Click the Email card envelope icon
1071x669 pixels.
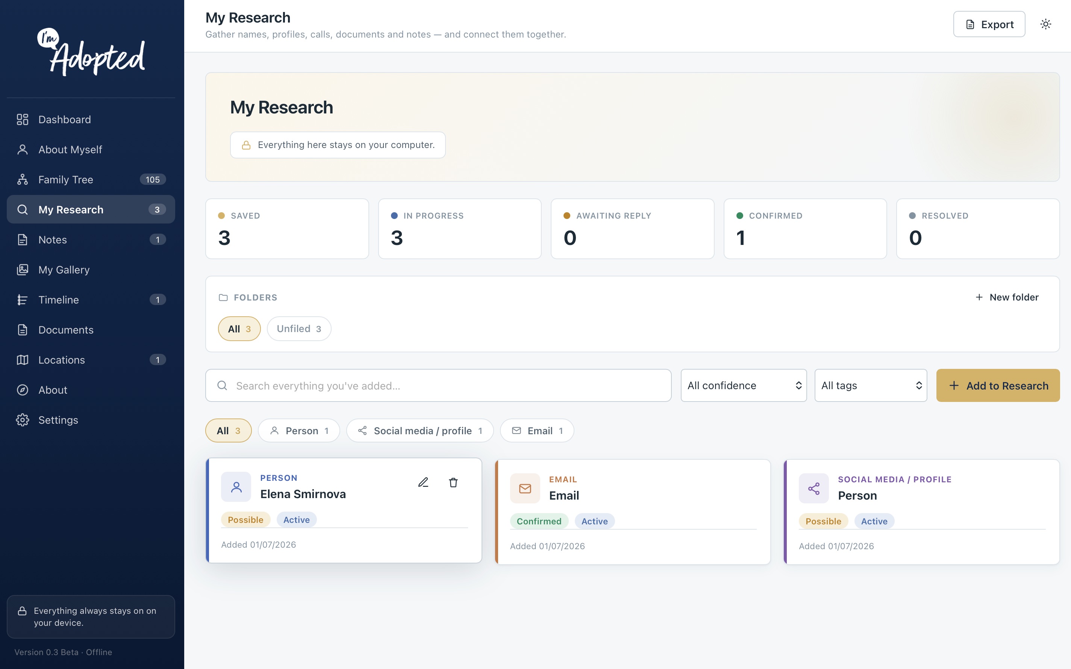tap(525, 488)
